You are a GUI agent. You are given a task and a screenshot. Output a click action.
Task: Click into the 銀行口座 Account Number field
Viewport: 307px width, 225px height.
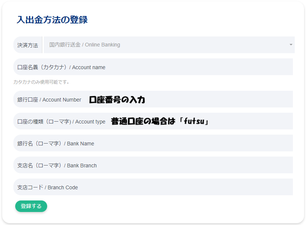[223, 100]
